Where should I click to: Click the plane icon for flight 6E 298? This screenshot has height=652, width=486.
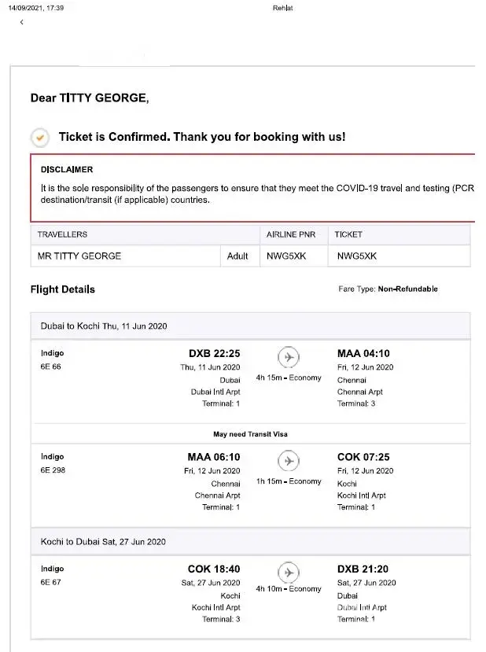[x=289, y=461]
